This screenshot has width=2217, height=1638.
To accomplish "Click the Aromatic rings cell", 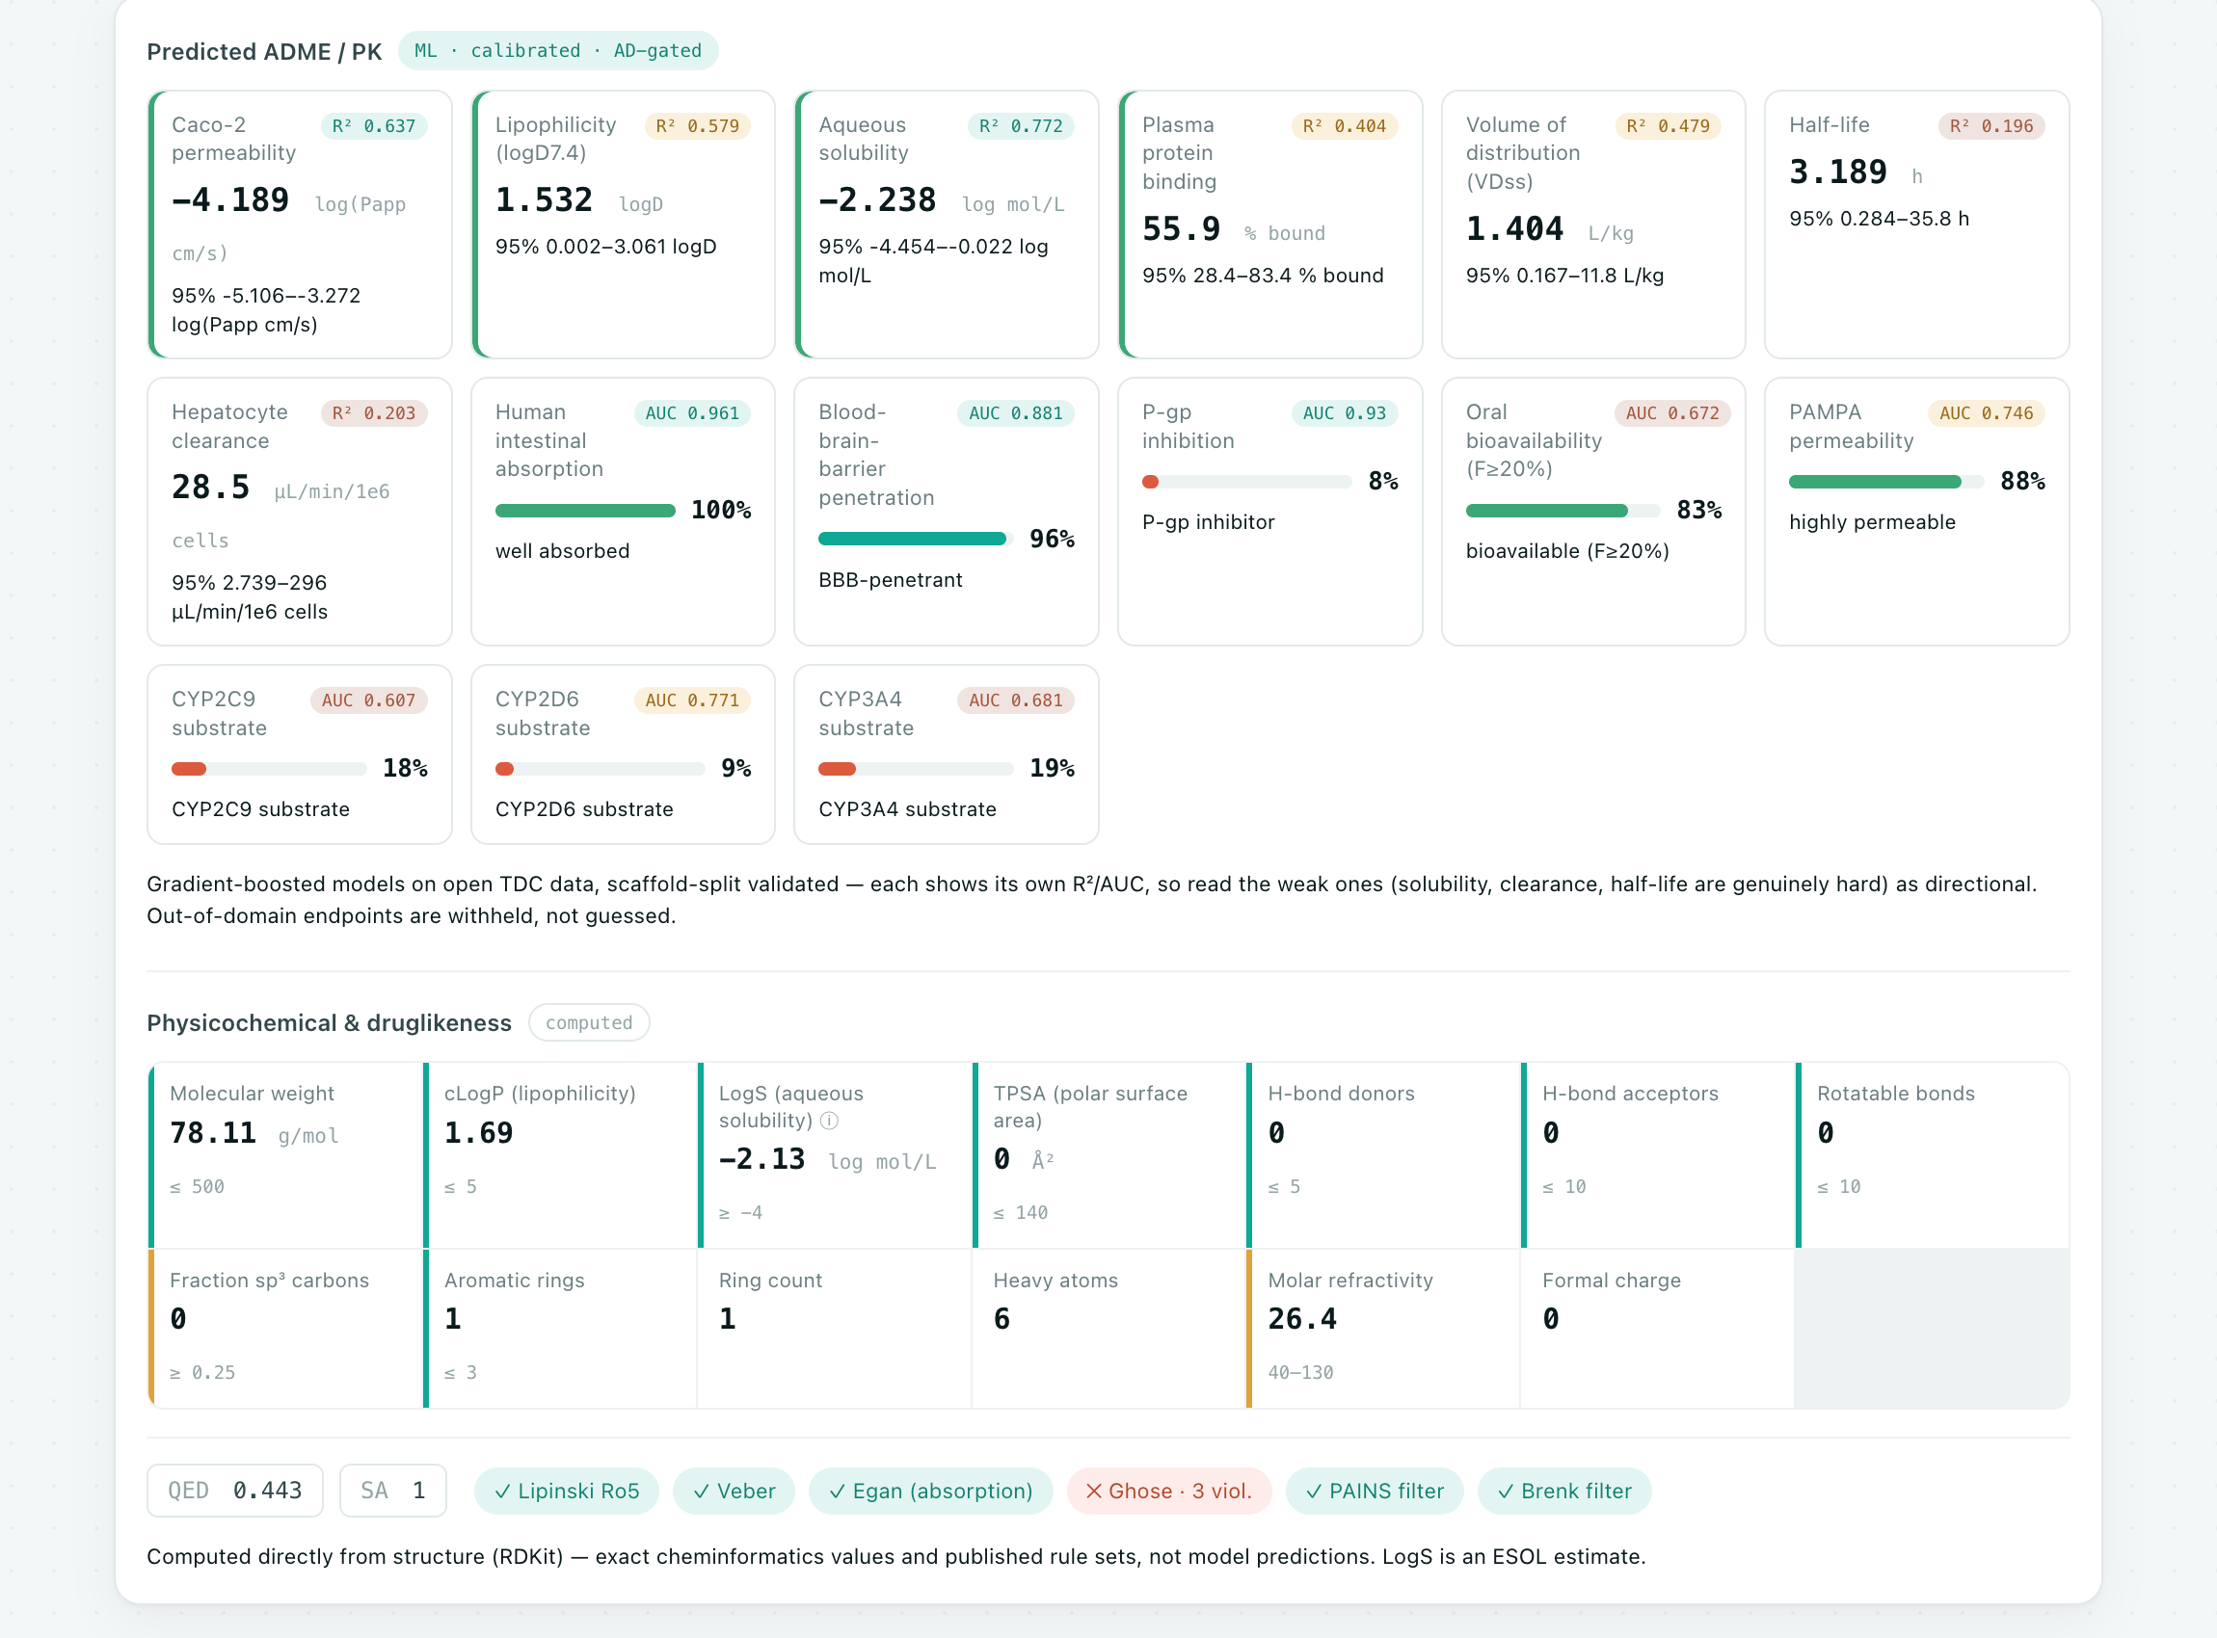I will [x=561, y=1329].
